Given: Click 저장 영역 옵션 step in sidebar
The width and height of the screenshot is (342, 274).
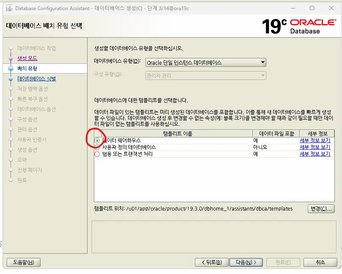Looking at the screenshot, I should point(33,89).
